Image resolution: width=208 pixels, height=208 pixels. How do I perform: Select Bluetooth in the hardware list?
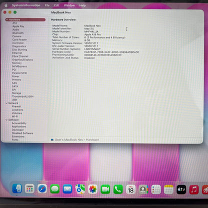(x=18, y=33)
